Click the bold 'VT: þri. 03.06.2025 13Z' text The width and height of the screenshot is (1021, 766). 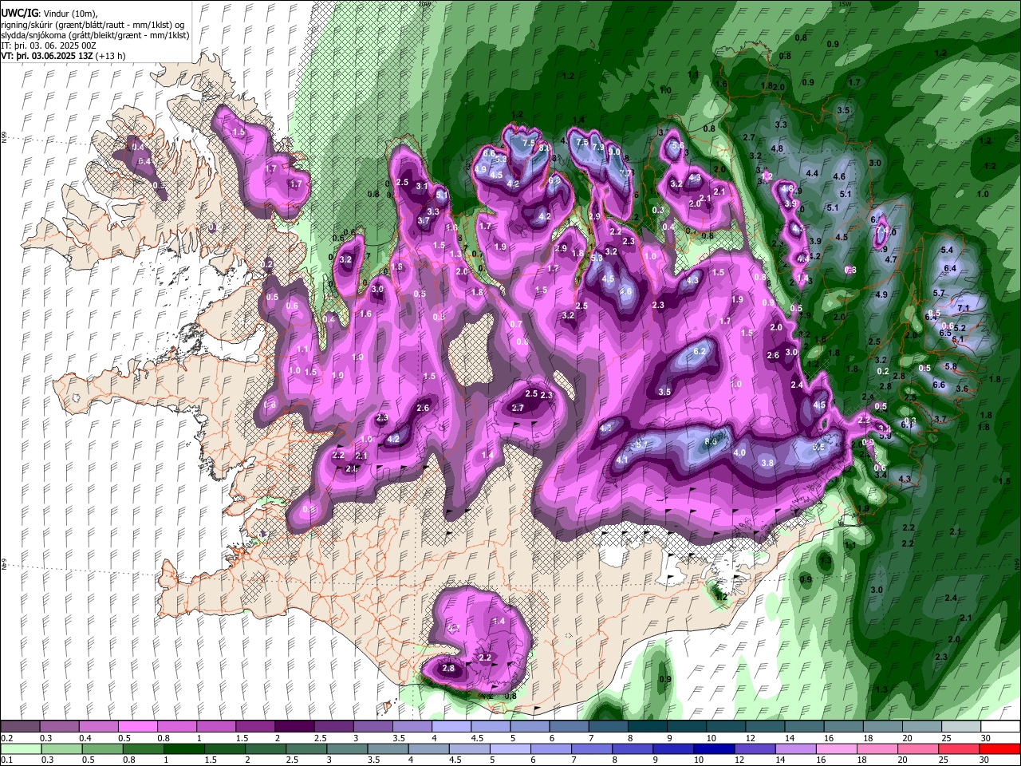tap(47, 57)
